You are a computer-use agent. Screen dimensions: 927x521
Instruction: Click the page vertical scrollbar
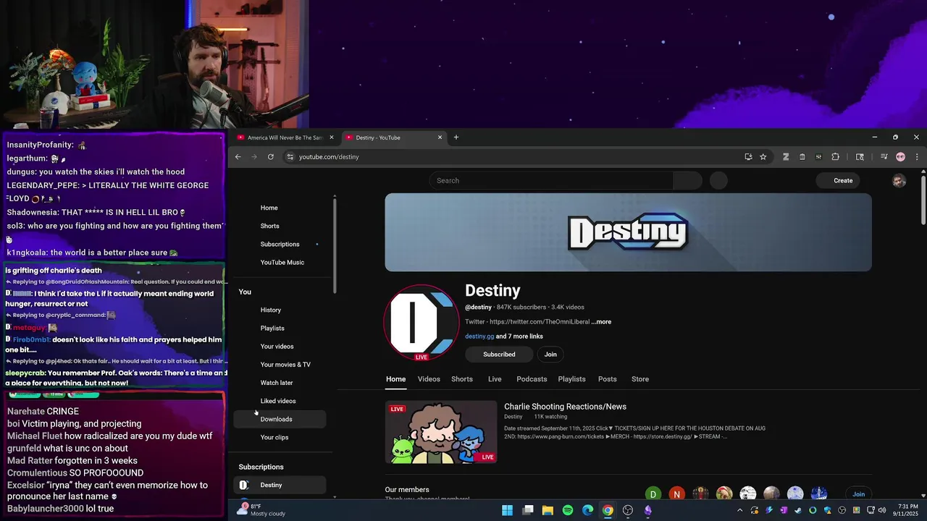coord(923,199)
